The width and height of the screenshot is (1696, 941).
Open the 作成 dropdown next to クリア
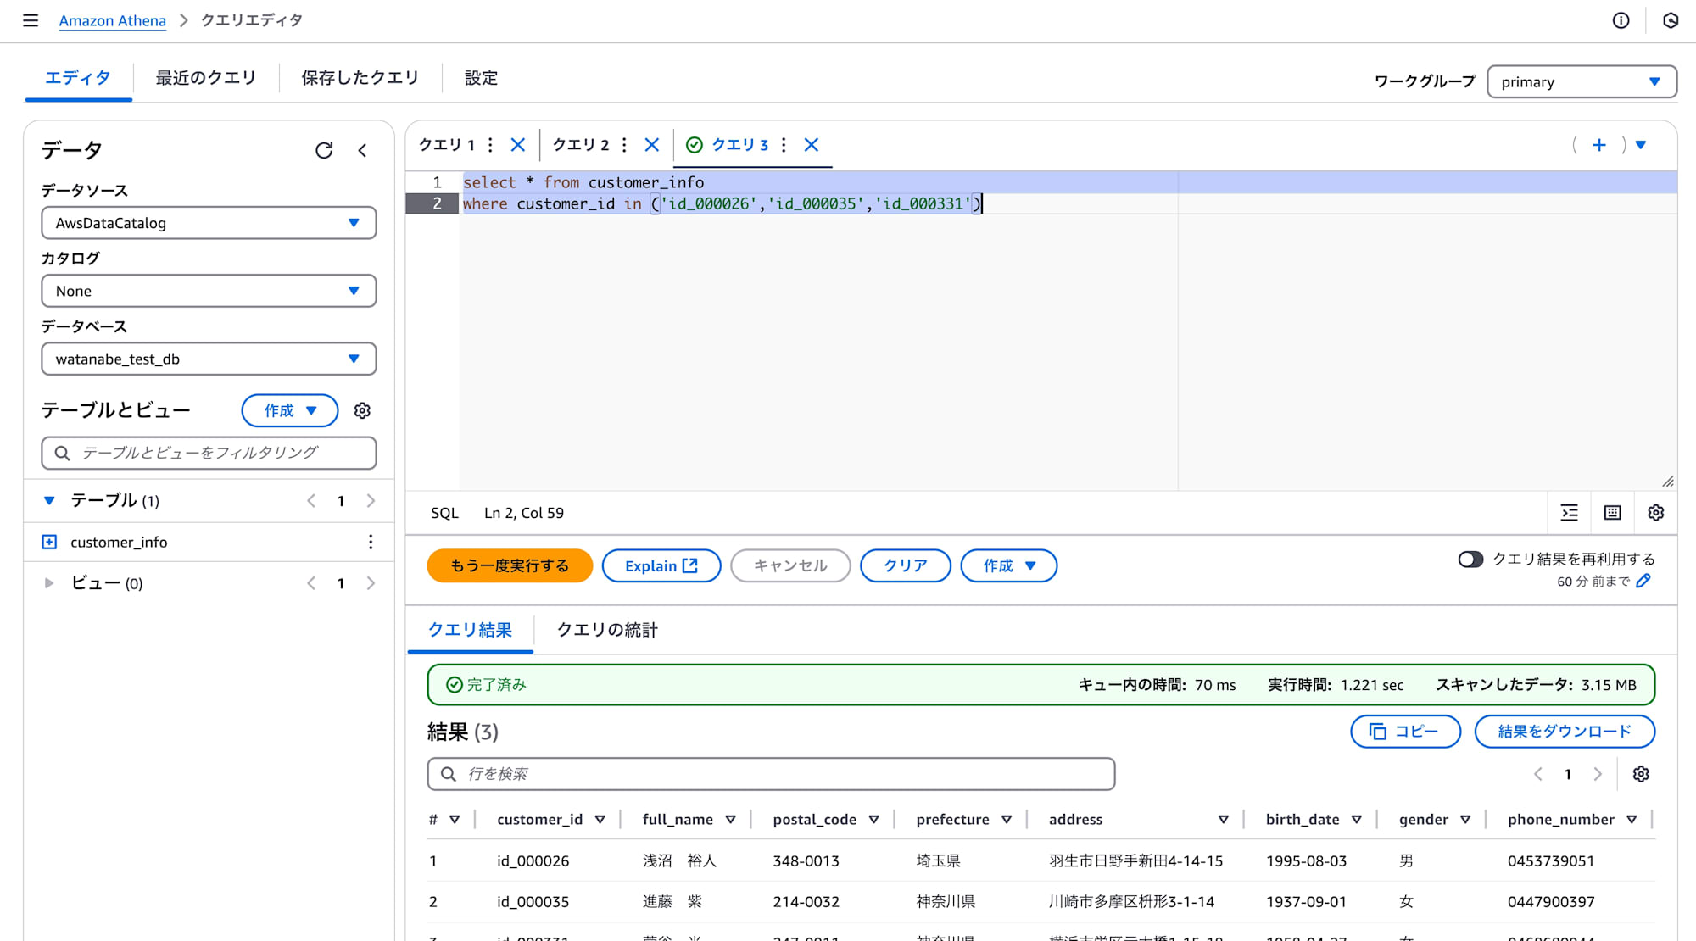click(x=1009, y=565)
